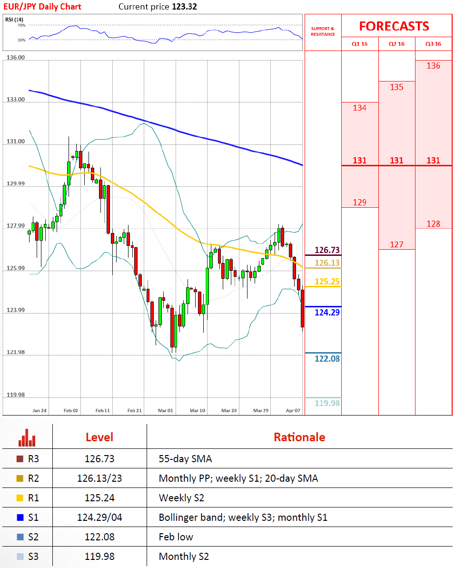This screenshot has height=568, width=455.
Task: Click the Rationale column header
Action: (x=299, y=437)
